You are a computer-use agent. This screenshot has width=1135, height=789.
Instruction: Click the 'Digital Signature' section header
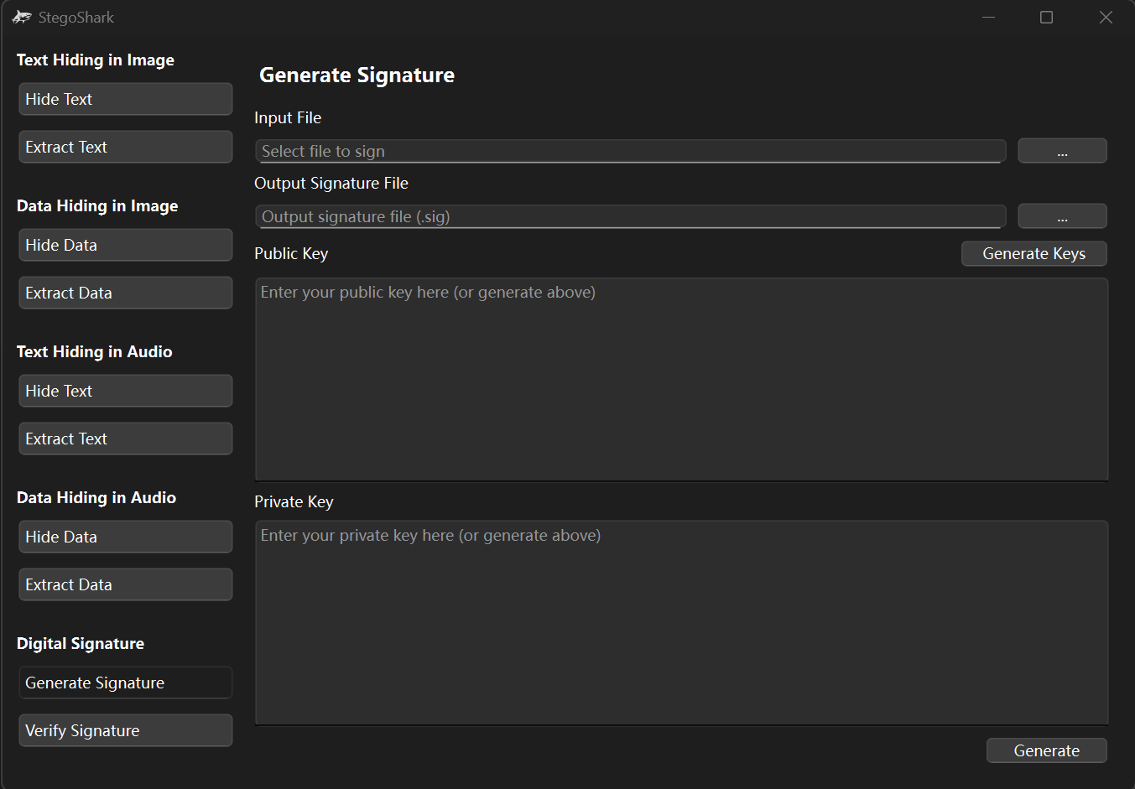tap(81, 643)
